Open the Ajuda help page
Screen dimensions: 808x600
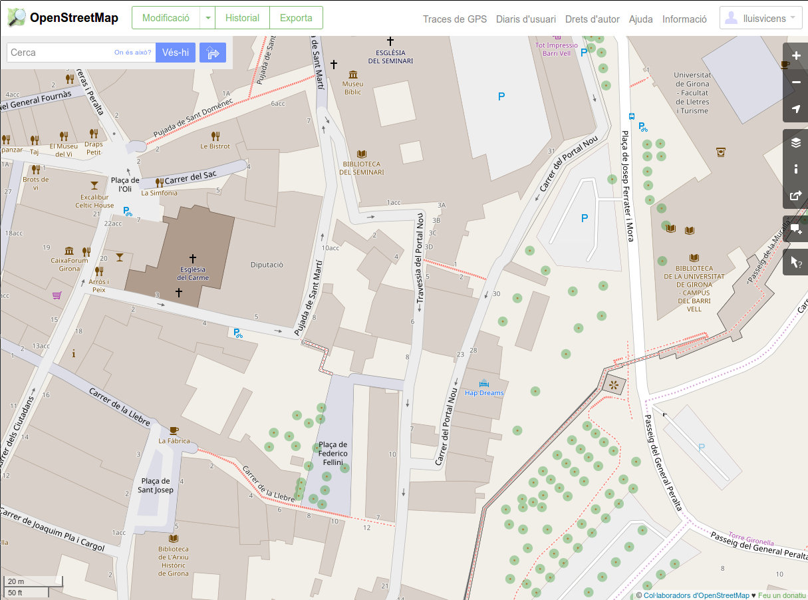641,19
